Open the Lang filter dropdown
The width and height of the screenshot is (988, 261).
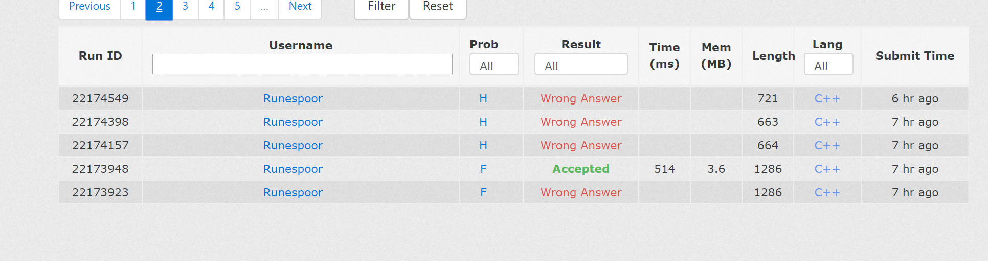click(x=828, y=65)
